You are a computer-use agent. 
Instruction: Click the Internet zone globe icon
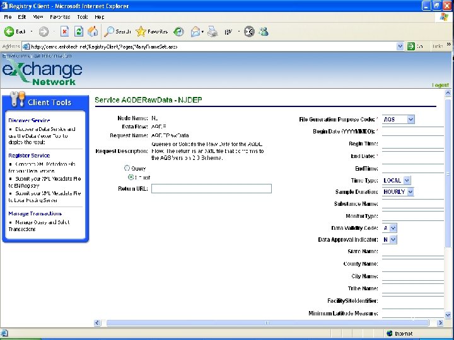point(390,334)
